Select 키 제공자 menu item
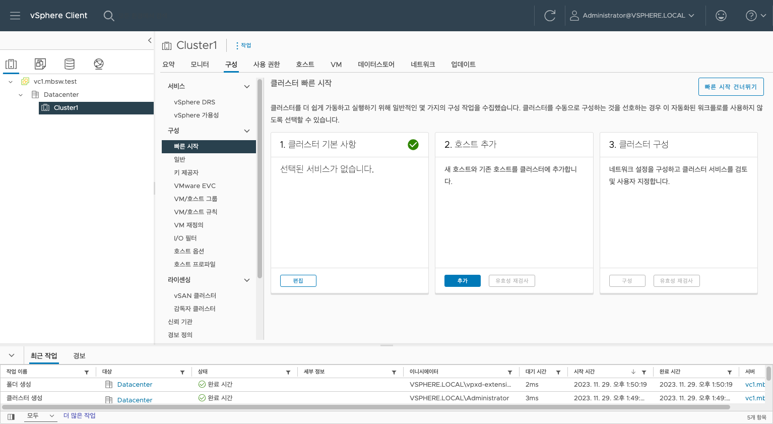 coord(186,172)
